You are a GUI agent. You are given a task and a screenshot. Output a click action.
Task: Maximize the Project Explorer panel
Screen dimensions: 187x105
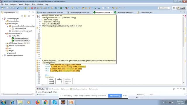33,12
